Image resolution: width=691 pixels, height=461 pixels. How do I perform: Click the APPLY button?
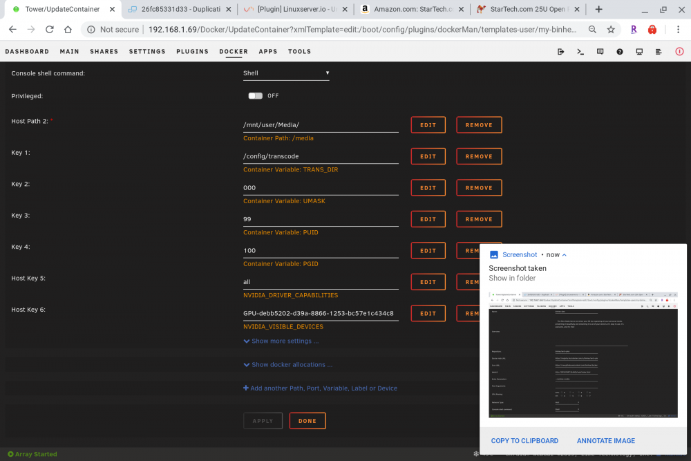(263, 421)
